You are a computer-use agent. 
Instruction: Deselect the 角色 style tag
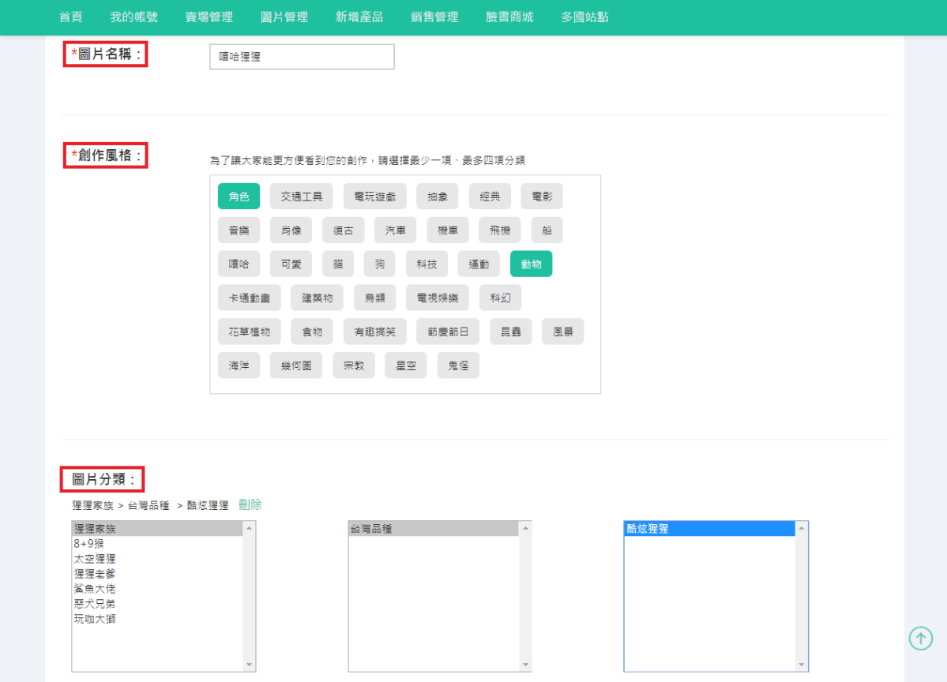239,197
